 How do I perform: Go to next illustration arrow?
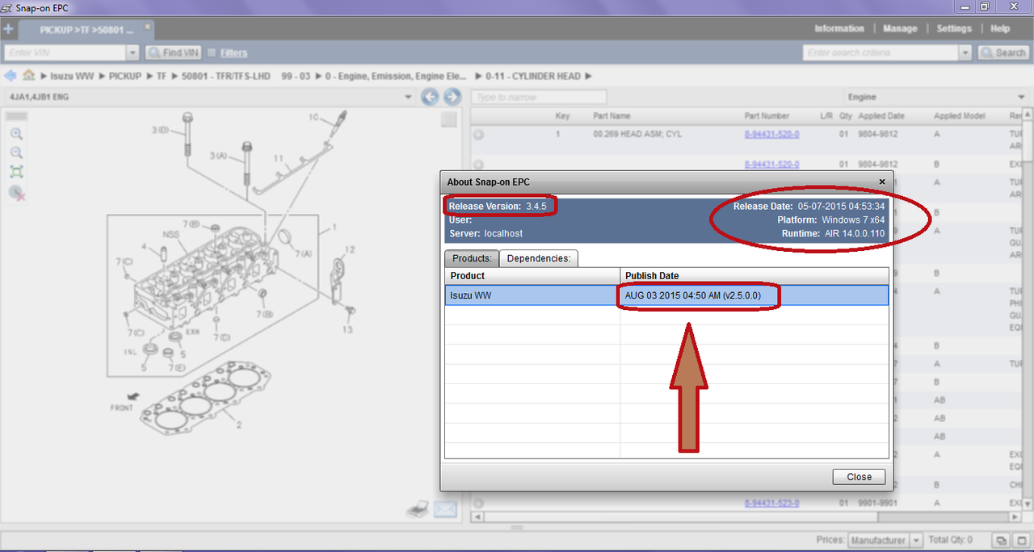point(452,98)
